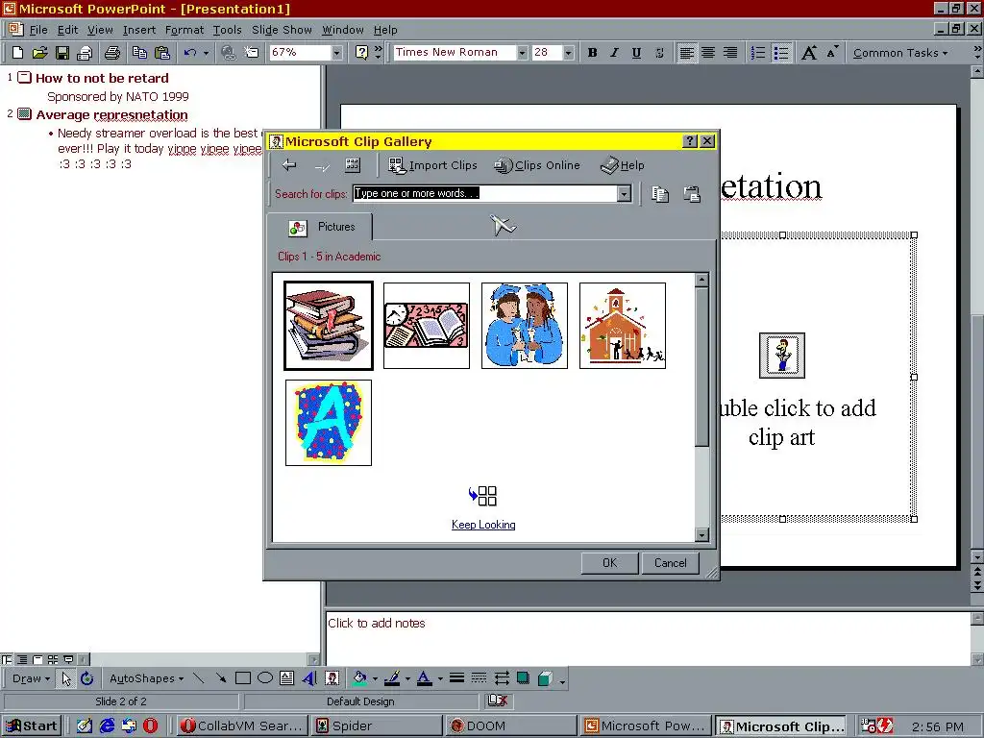
Task: Insert a Text Box from Drawing toolbar
Action: click(286, 678)
